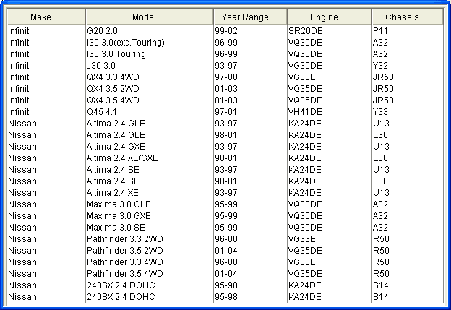451x310 pixels.
Task: Select the Q45 4.1 row
Action: [x=225, y=111]
